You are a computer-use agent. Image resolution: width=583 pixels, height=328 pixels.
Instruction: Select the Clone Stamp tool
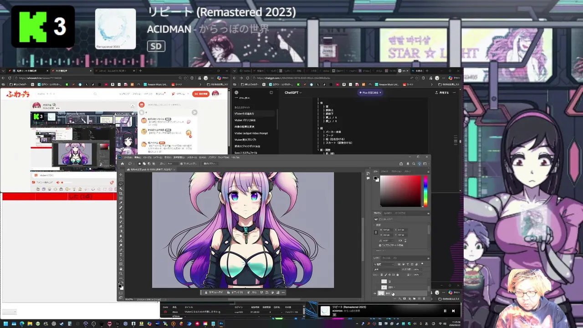(x=121, y=217)
